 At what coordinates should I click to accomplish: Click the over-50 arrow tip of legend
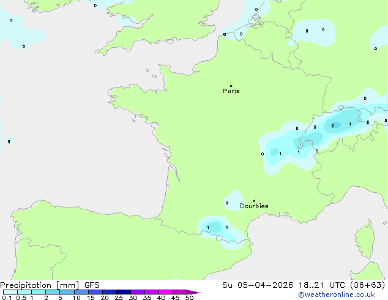point(195,292)
